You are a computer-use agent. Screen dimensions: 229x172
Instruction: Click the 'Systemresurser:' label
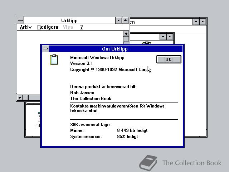click(86, 137)
